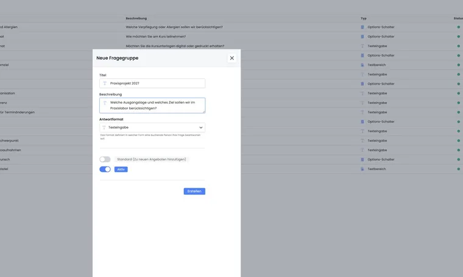This screenshot has width=463, height=277.
Task: Click the Beschreibung textarea resize handle
Action: 203,112
